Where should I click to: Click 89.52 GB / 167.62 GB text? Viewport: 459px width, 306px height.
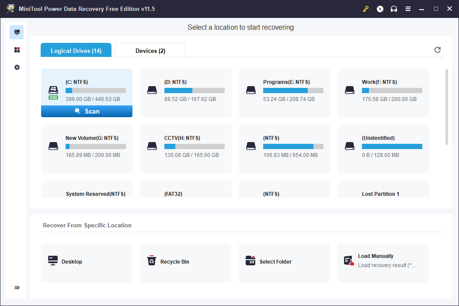(x=190, y=99)
